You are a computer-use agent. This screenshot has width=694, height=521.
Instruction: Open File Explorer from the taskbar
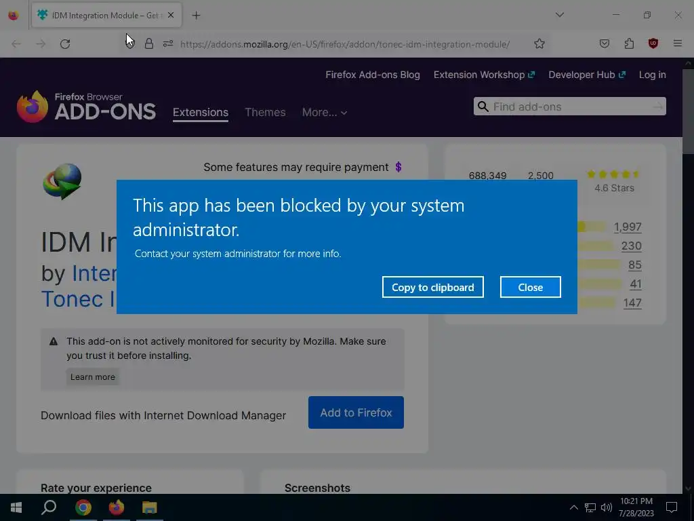(x=150, y=507)
